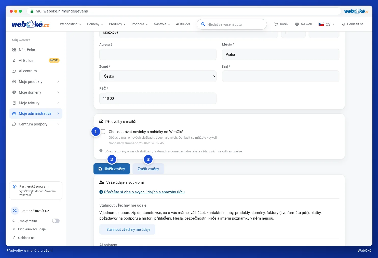Click the globe icon for Na web

pos(297,24)
